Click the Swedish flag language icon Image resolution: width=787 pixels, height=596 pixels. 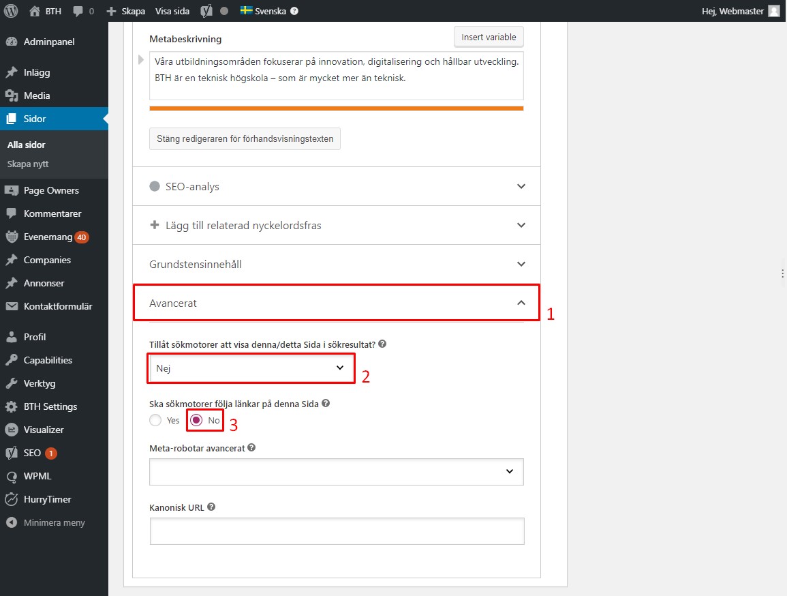coord(246,10)
